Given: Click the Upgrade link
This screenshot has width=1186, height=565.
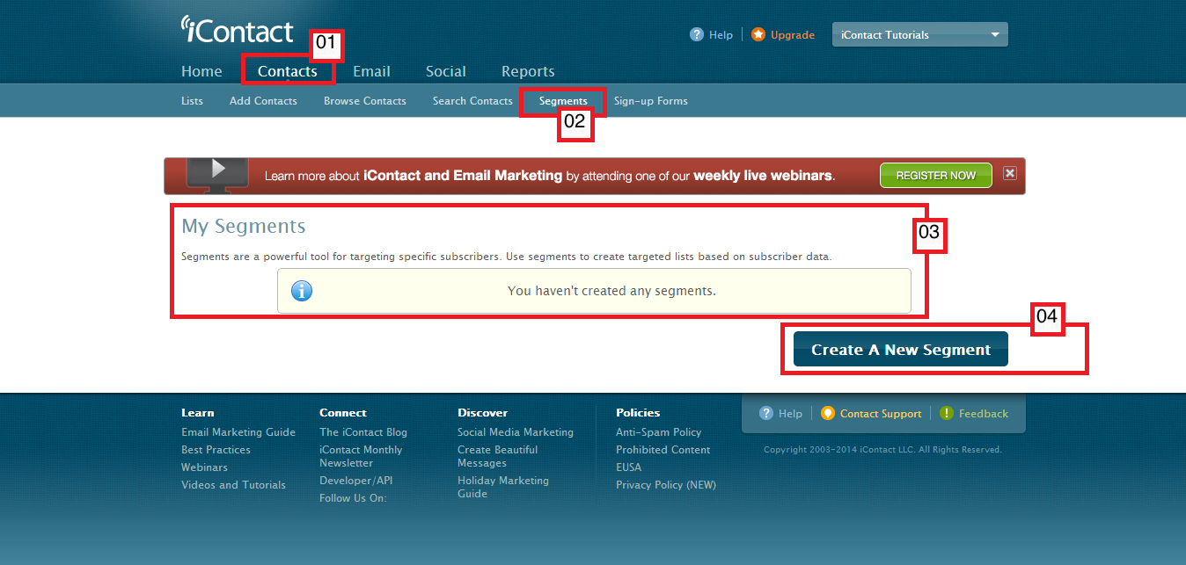Looking at the screenshot, I should (x=793, y=35).
